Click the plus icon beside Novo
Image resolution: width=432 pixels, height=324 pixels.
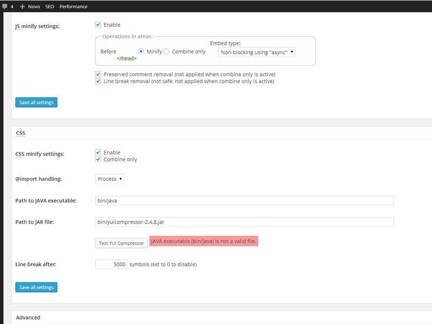(22, 6)
